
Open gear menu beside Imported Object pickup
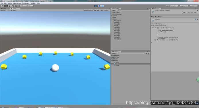(x=197, y=19)
